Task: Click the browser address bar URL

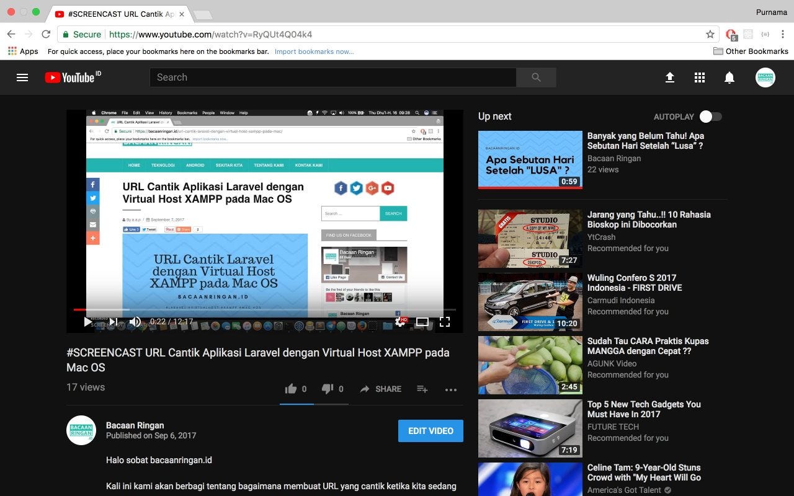Action: point(210,34)
